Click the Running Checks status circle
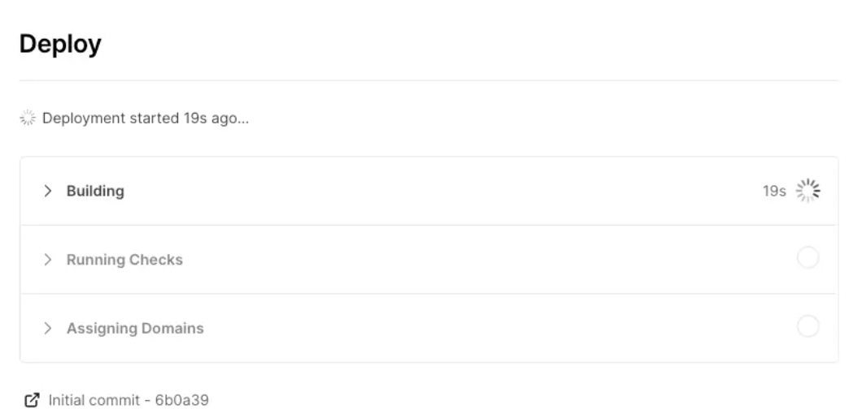 808,258
